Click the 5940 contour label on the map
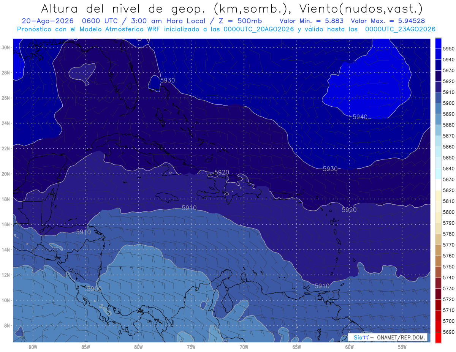The image size is (456, 352). tap(360, 117)
